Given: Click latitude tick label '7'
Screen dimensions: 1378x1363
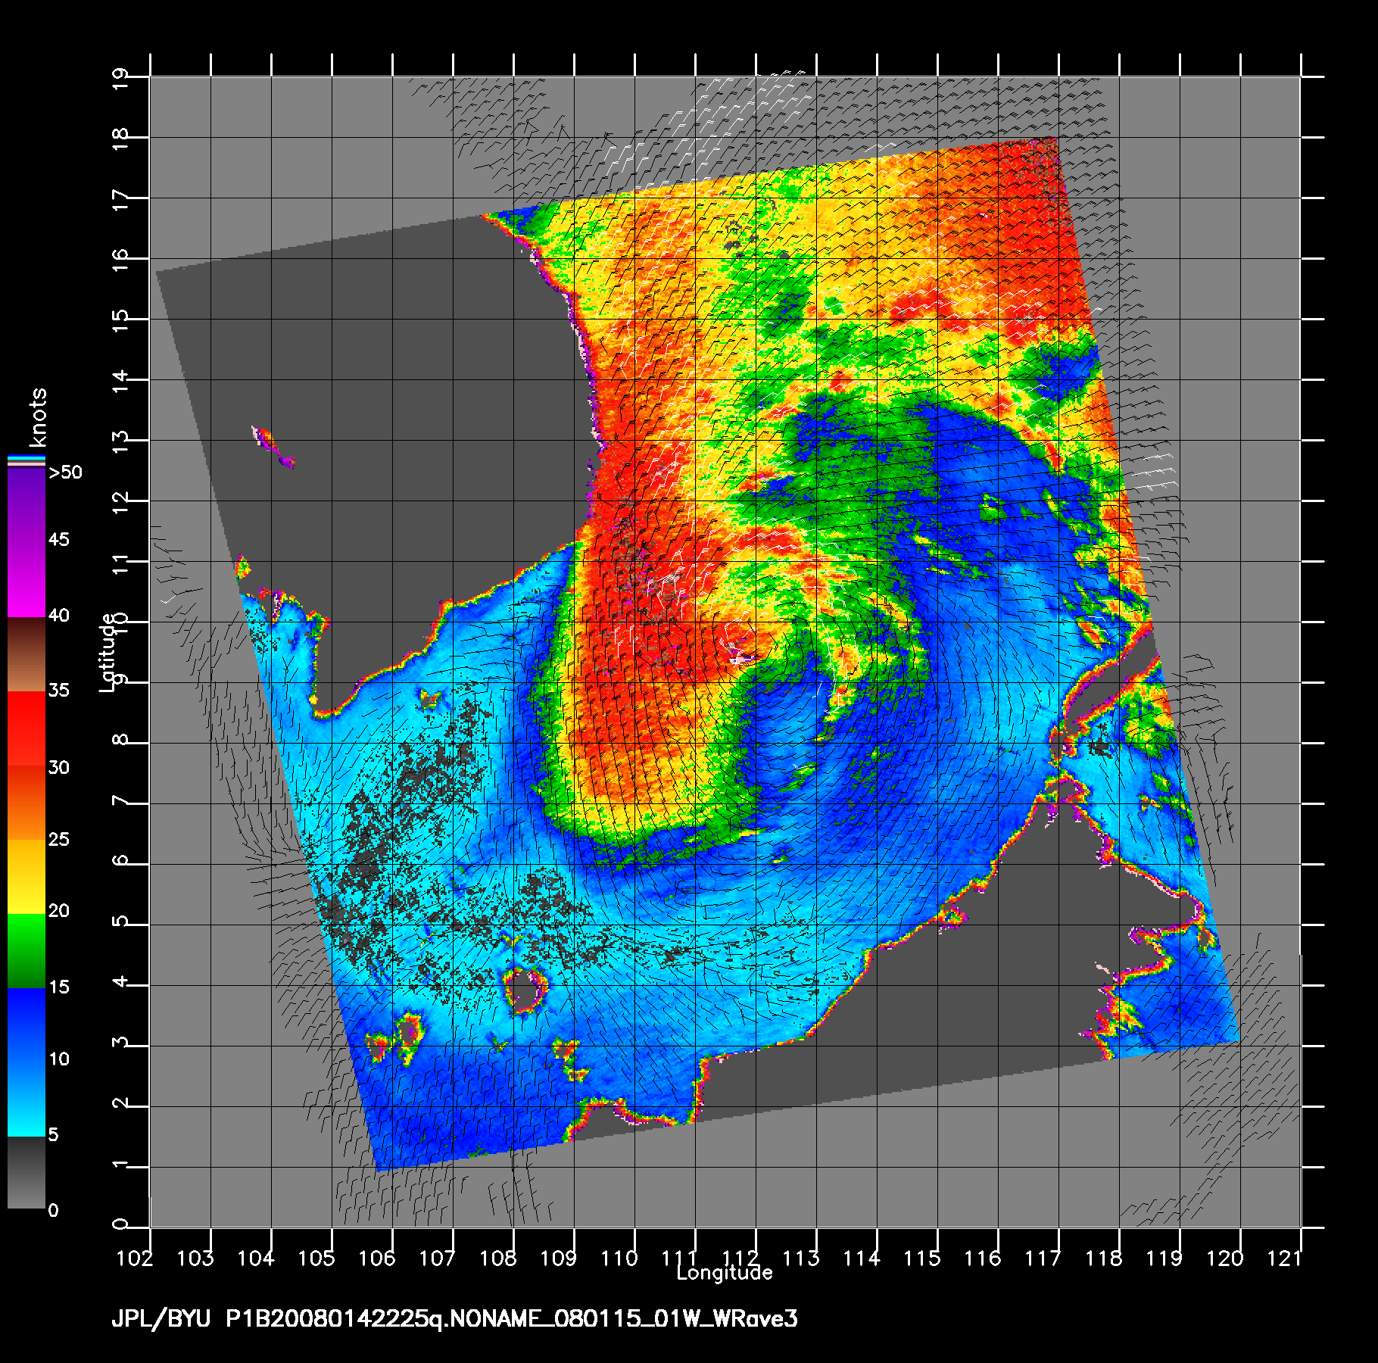Looking at the screenshot, I should click(121, 800).
